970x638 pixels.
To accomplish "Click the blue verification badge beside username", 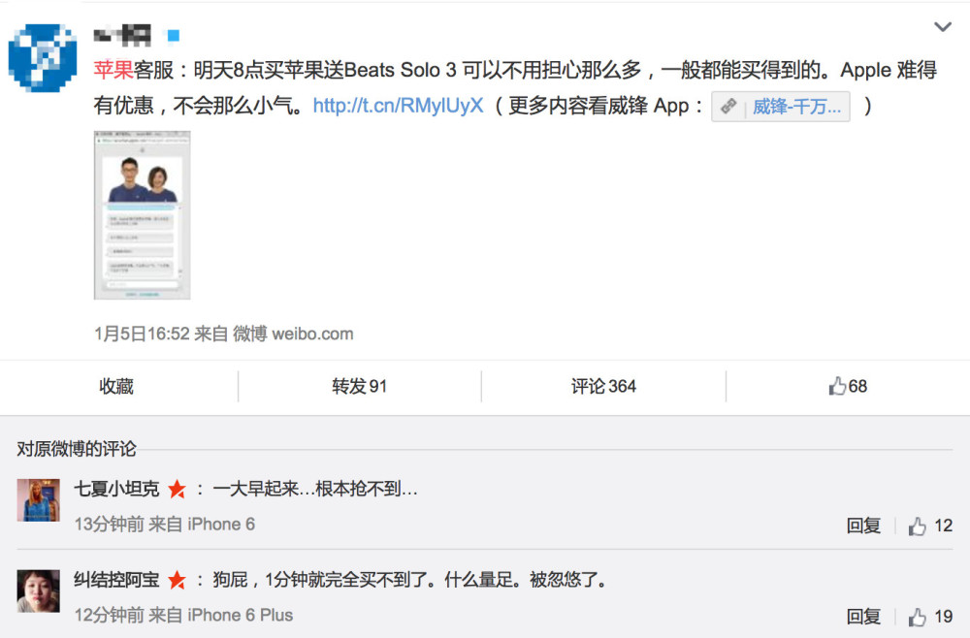I will click(174, 36).
